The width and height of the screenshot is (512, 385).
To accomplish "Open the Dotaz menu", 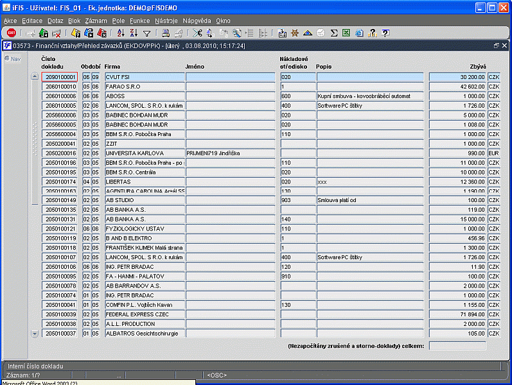I will pyautogui.click(x=55, y=21).
